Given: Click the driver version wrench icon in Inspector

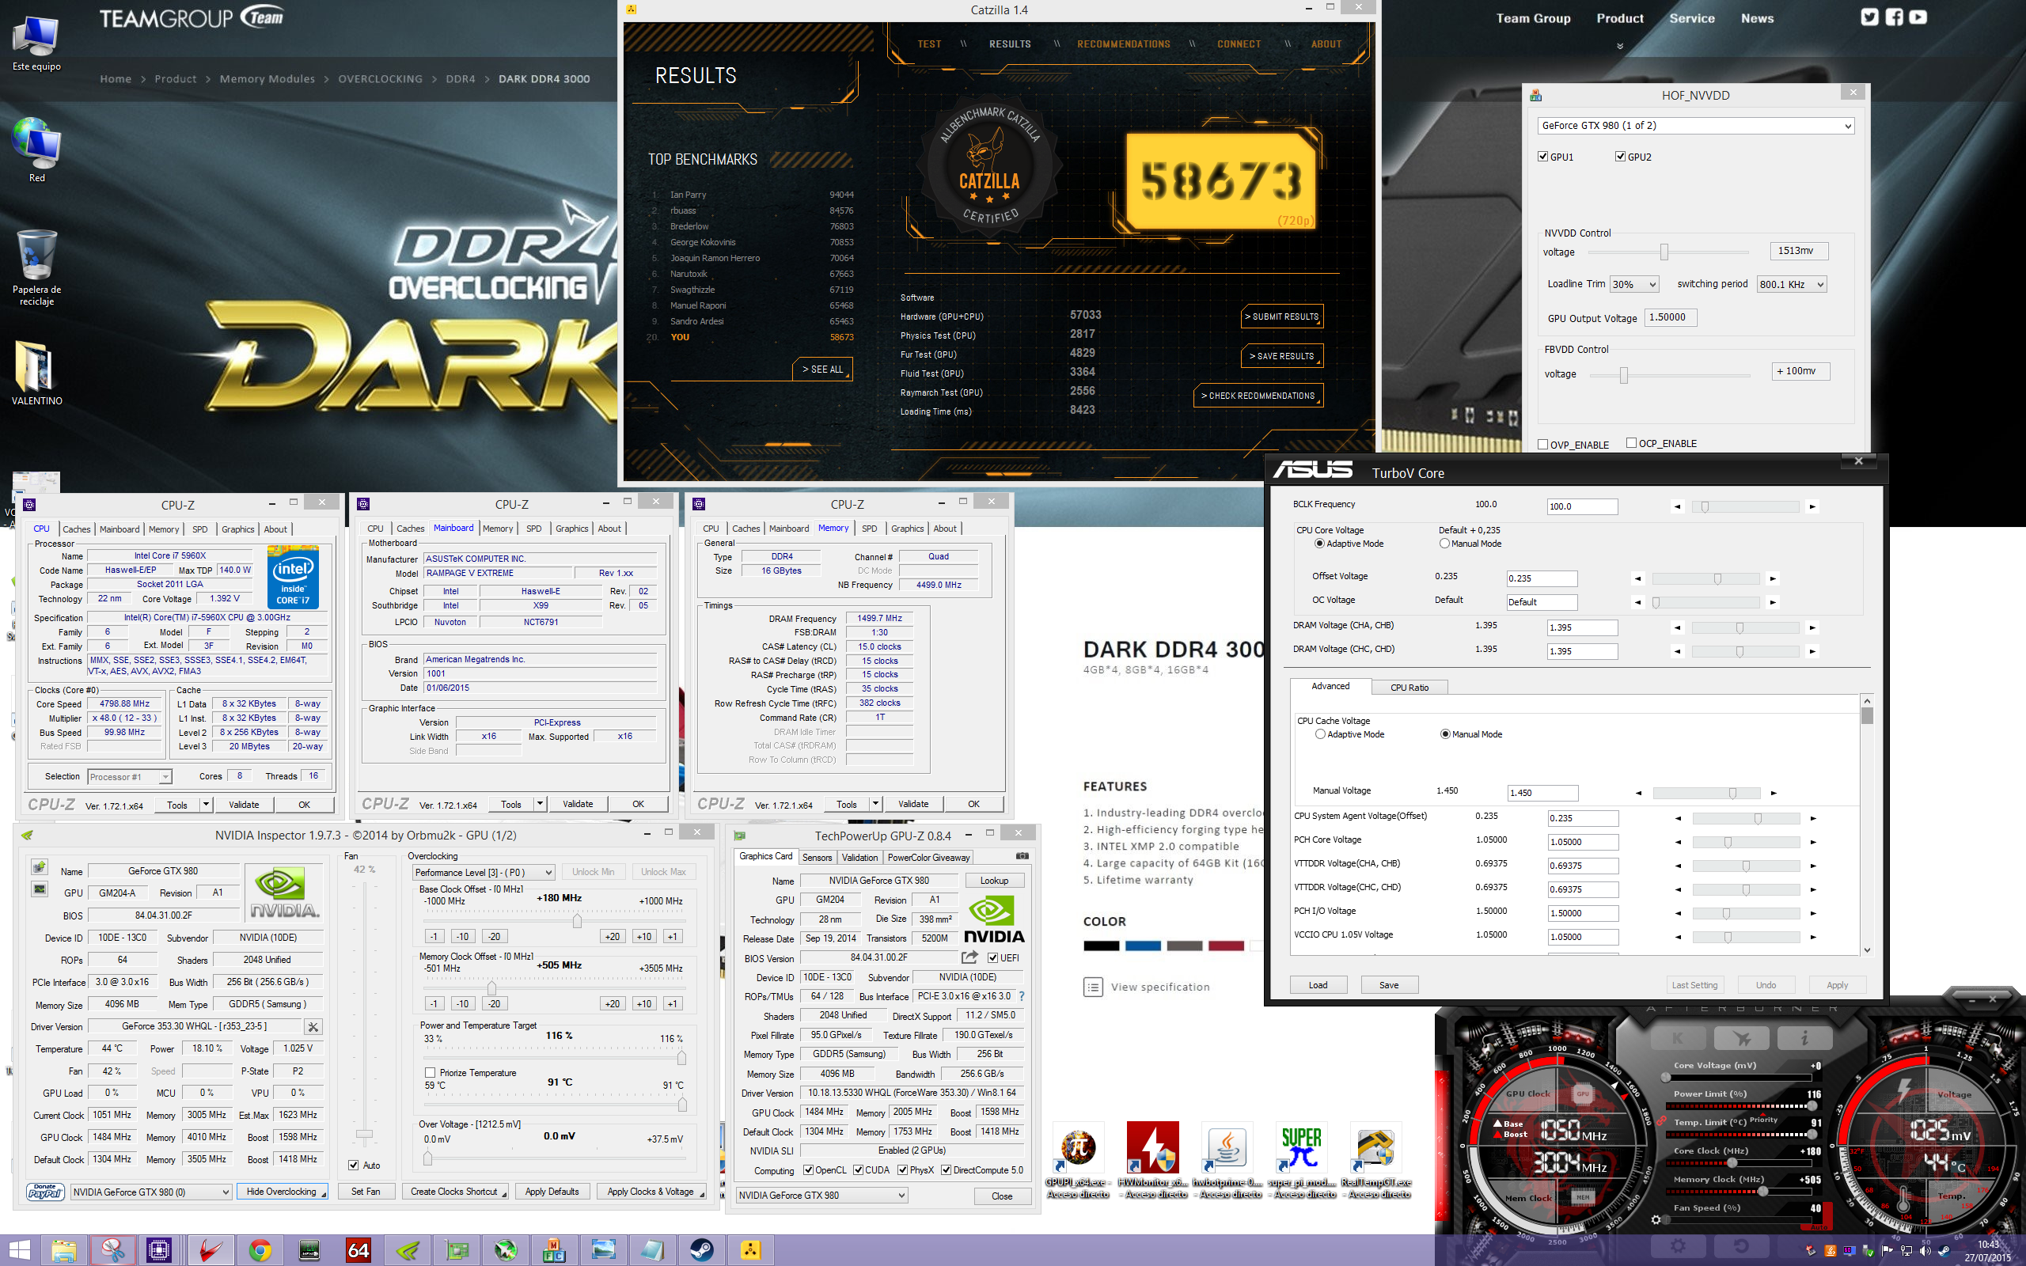Looking at the screenshot, I should point(313,1026).
